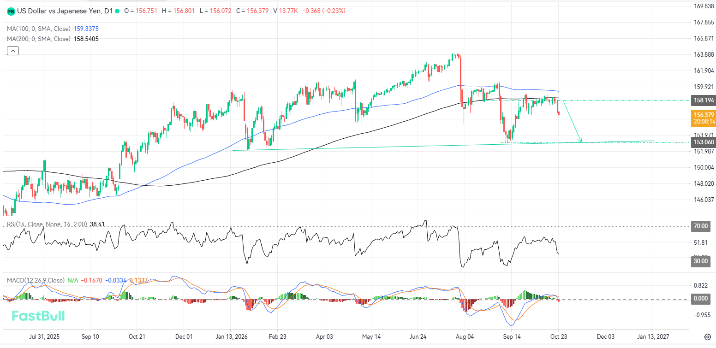Click the 169.838 price axis label
The width and height of the screenshot is (716, 348).
coord(704,6)
